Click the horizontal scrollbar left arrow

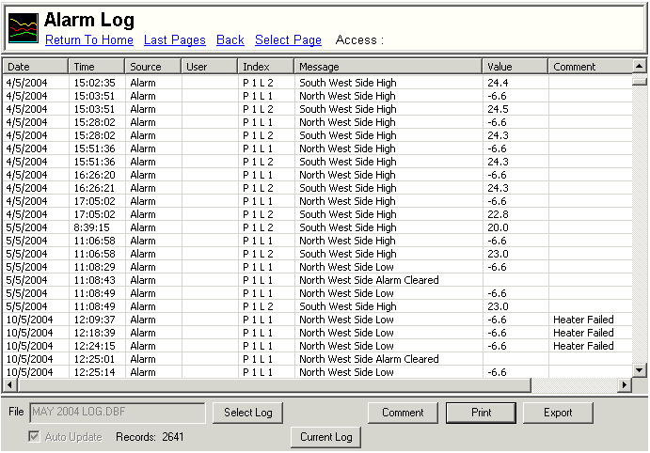click(x=10, y=385)
